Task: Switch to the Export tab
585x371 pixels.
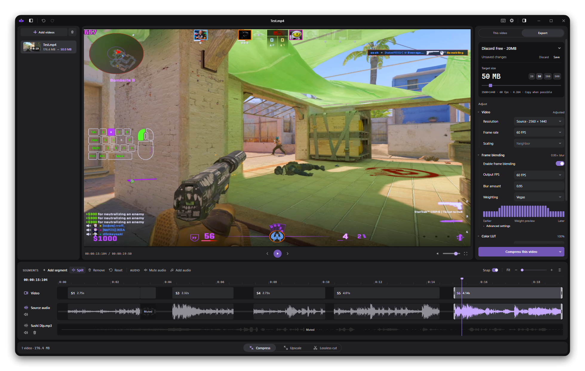Action: [543, 33]
